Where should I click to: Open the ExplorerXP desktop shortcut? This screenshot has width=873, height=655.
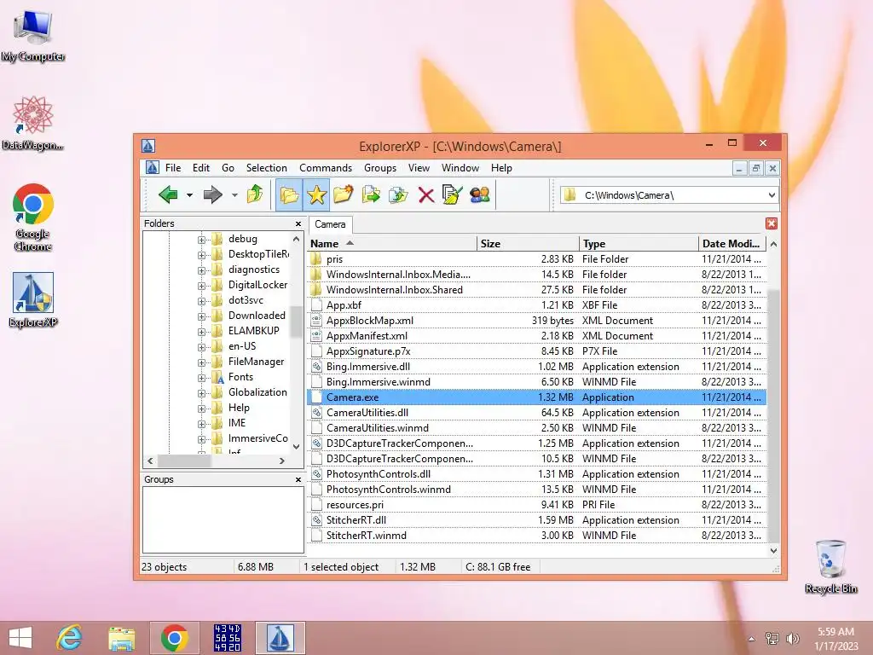33,300
